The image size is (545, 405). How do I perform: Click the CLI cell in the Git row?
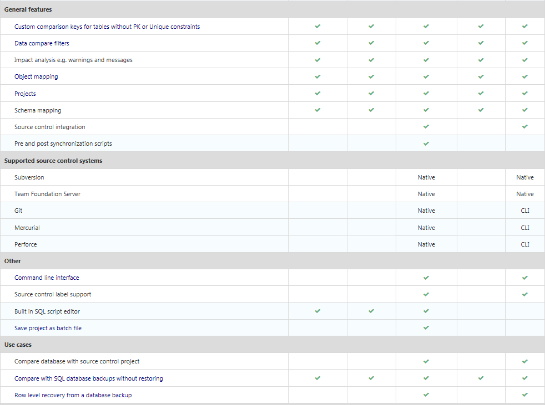(x=524, y=211)
